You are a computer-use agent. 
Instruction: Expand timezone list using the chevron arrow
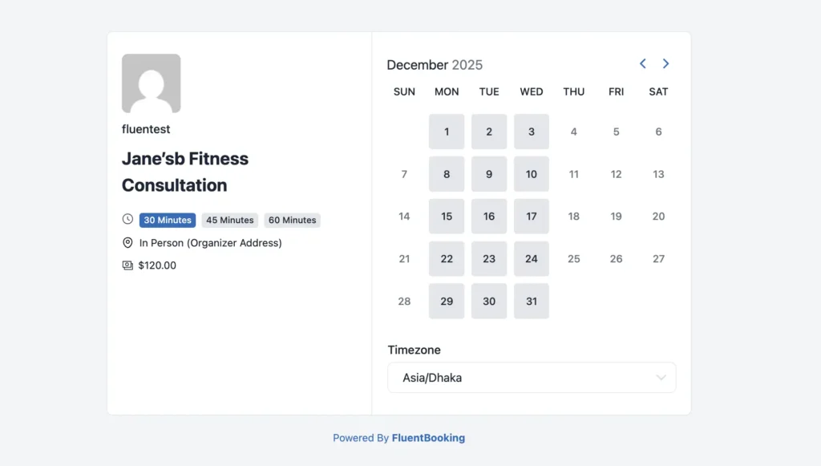pyautogui.click(x=661, y=378)
